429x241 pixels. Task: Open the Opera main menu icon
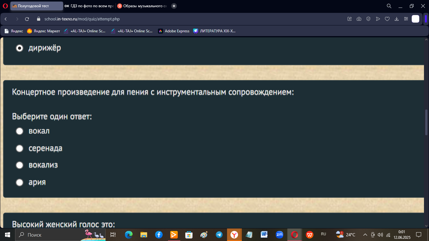coord(5,6)
